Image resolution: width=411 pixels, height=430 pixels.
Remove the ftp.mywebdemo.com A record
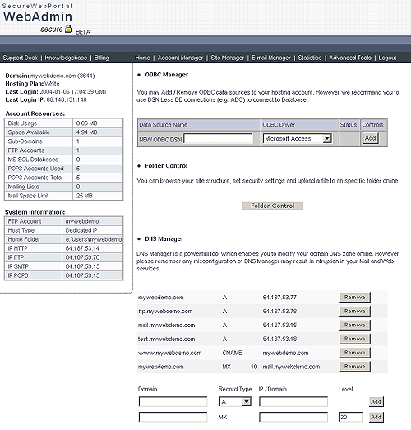point(355,312)
